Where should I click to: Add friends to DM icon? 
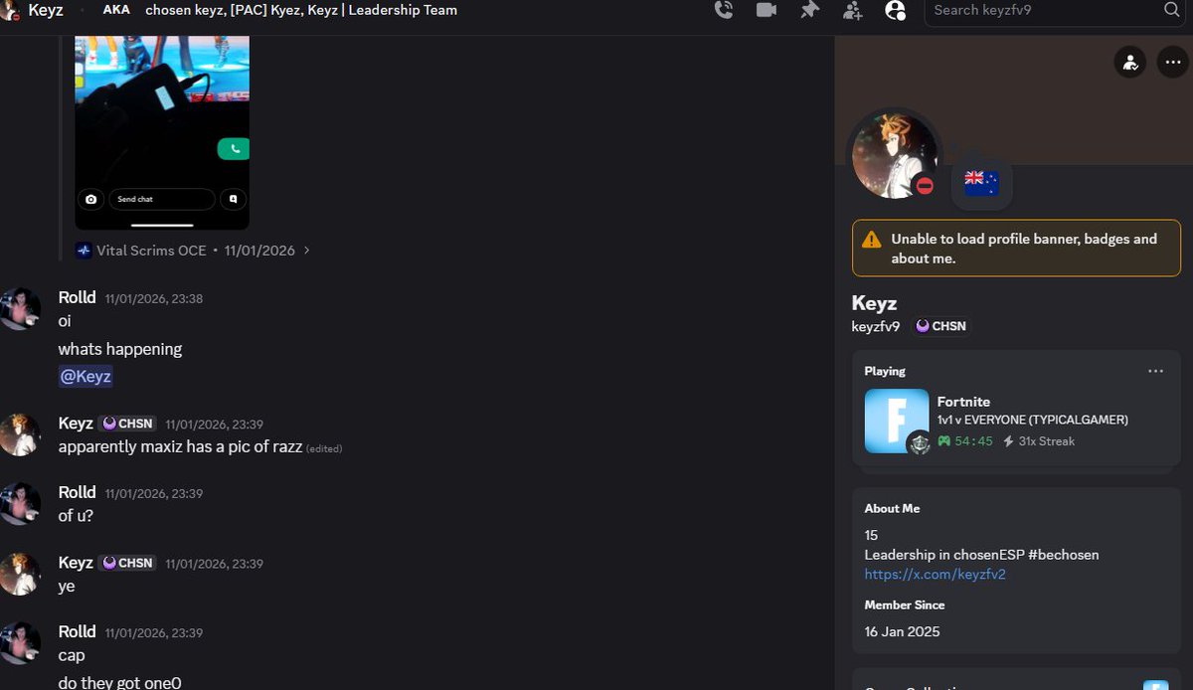click(852, 10)
